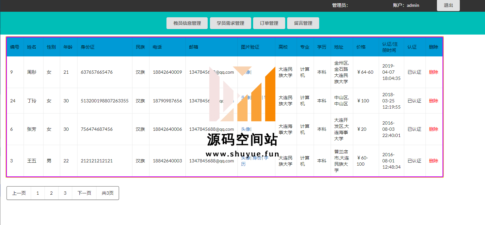Open the 留言管理 section
Viewport: 485px width, 225px height.
[303, 23]
